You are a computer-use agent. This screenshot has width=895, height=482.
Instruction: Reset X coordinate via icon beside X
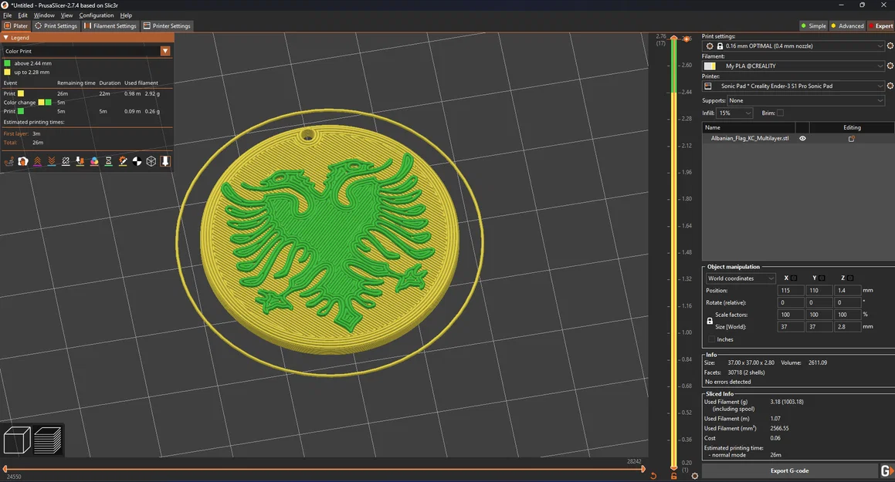[794, 278]
